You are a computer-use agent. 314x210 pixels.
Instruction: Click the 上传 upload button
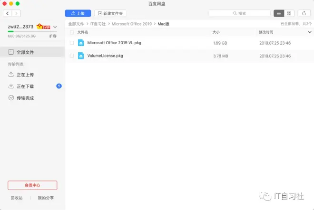pos(78,13)
